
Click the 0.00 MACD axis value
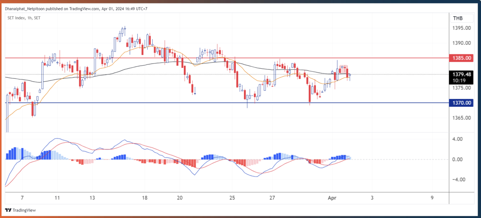pos(458,159)
